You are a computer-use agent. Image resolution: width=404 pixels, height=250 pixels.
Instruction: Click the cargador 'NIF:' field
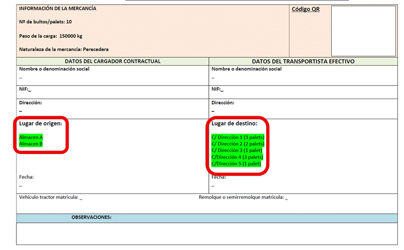112,92
